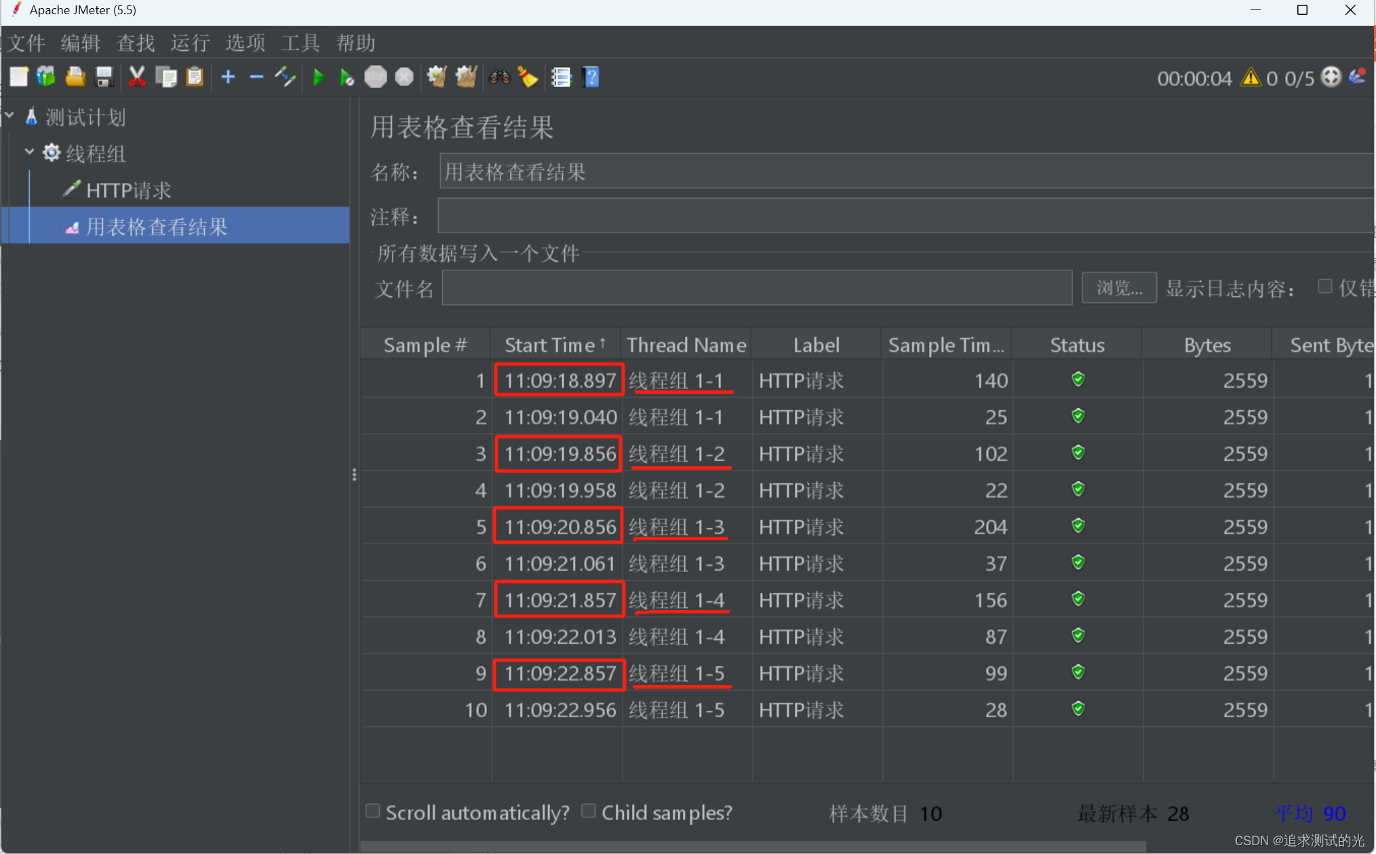Click the Cut scissors icon
This screenshot has width=1376, height=854.
(137, 77)
